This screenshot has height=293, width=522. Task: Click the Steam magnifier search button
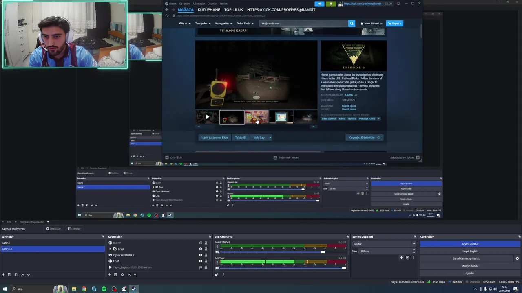click(x=352, y=24)
